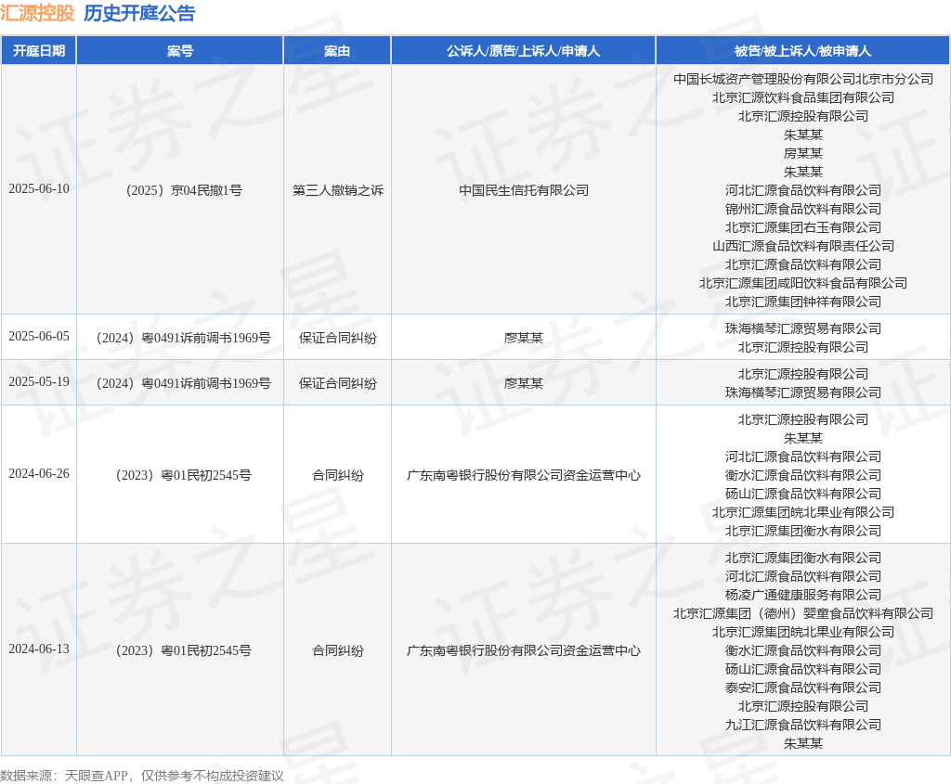Click 广东南粤银行 plaintiff in the 2024-06-13 row
The width and height of the screenshot is (951, 784).
point(524,650)
